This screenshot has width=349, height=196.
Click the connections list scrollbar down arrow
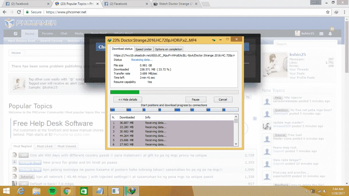click(x=236, y=144)
